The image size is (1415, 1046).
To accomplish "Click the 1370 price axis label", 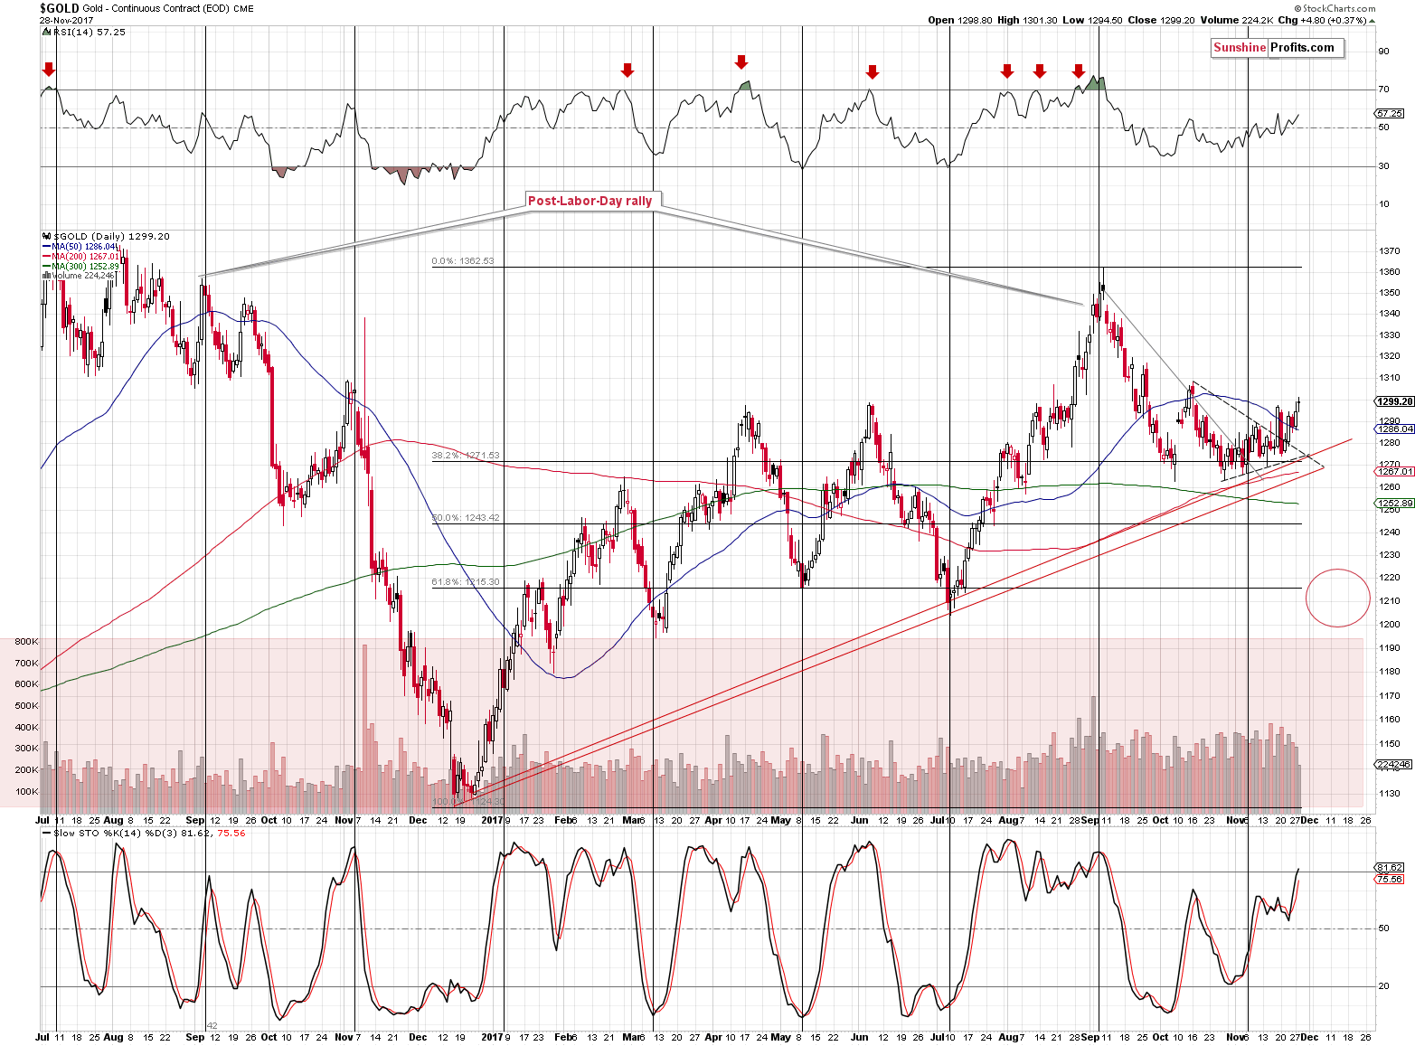I will (x=1389, y=251).
